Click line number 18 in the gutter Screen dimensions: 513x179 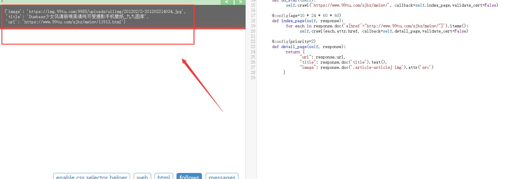click(253, 21)
